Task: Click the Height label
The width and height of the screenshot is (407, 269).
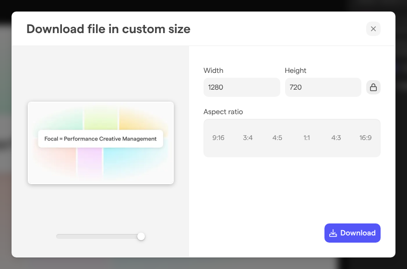Action: pos(295,70)
